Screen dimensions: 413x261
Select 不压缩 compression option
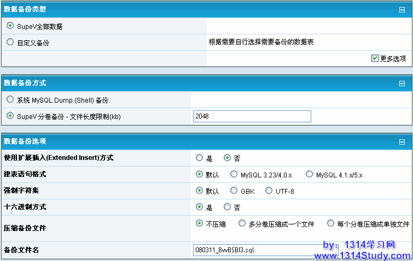pos(200,223)
